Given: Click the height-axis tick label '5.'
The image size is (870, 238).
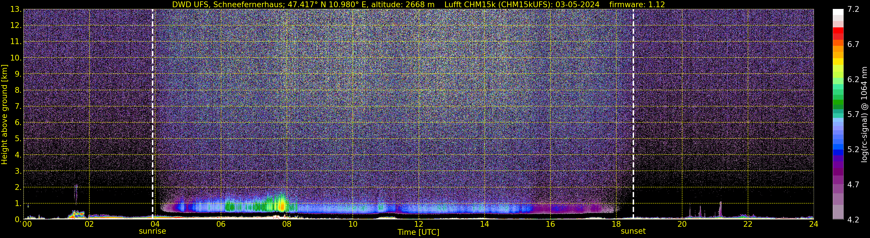Looking at the screenshot, I should [x=18, y=139].
